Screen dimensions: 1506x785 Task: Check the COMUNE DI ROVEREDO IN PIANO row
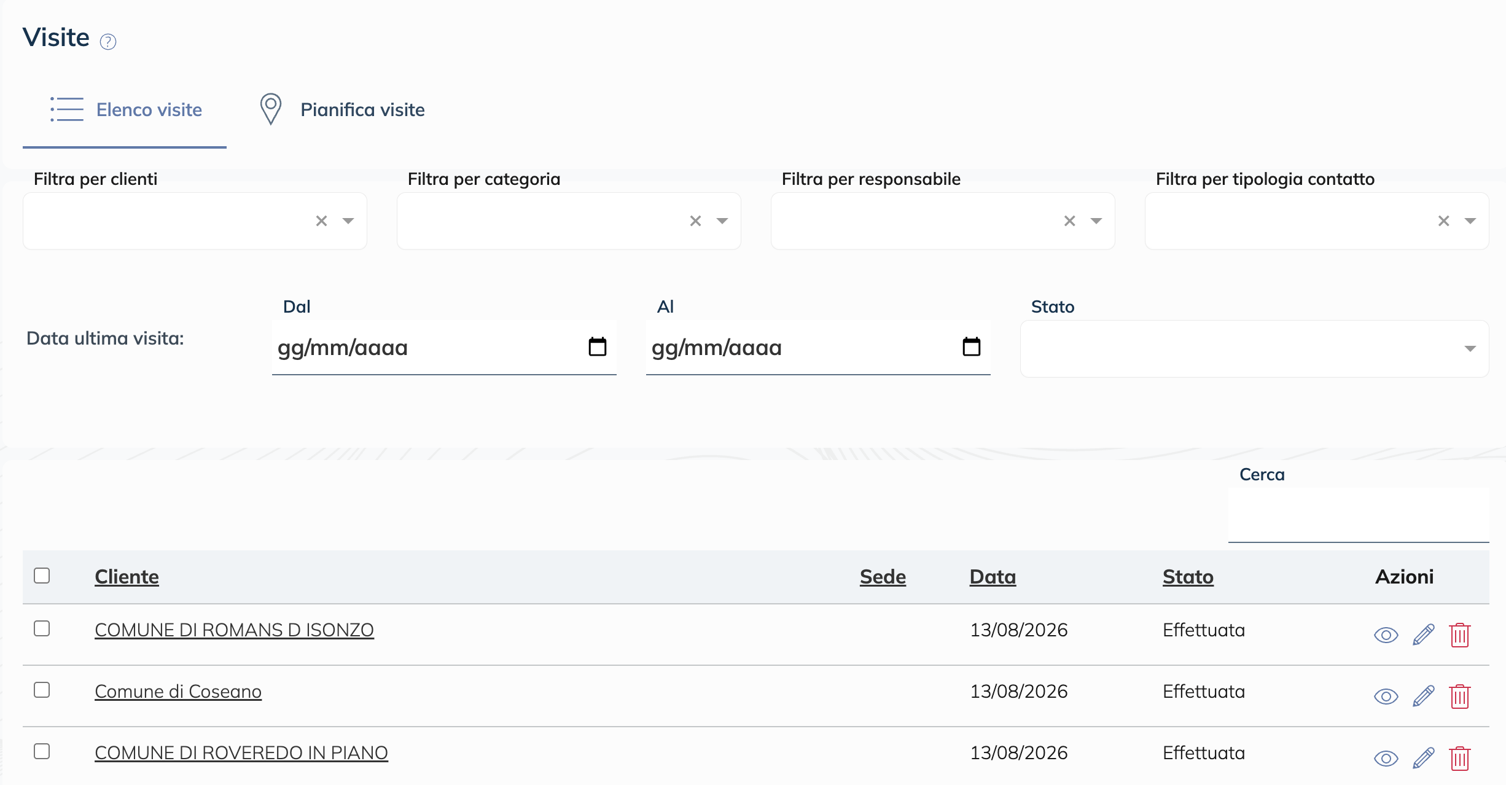[42, 751]
